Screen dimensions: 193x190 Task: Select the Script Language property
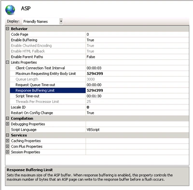(x=24, y=130)
